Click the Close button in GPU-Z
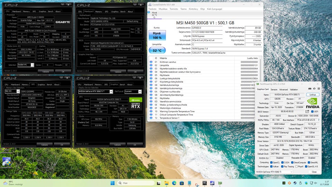The width and height of the screenshot is (332, 187). pos(314,172)
